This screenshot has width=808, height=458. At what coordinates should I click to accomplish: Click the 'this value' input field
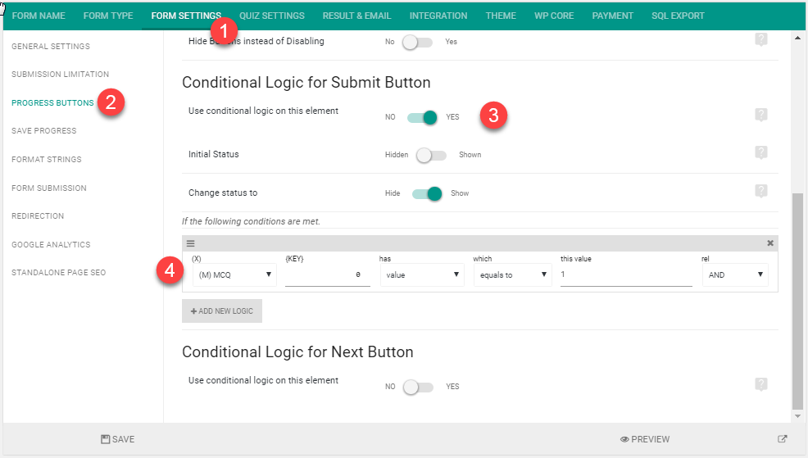625,275
